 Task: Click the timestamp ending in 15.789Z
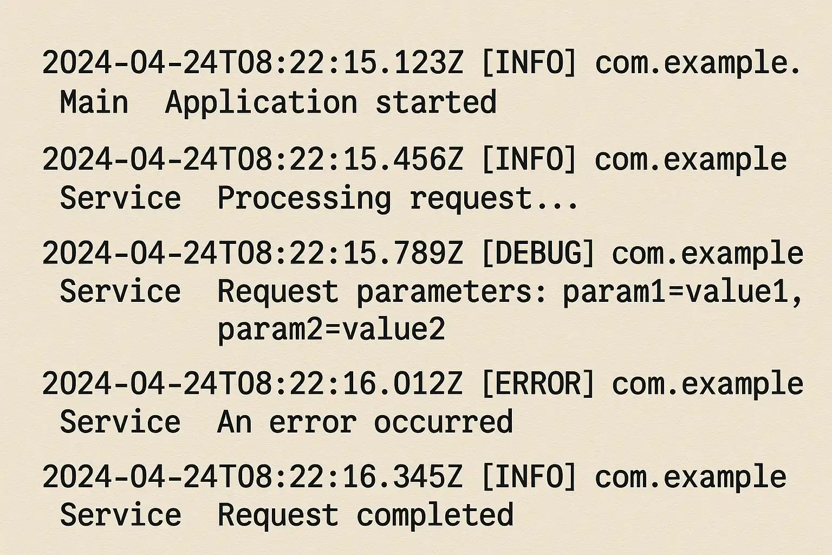tap(253, 253)
